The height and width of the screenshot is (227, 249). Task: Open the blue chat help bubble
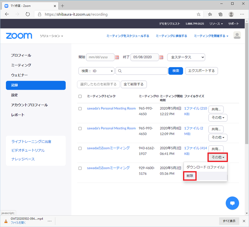click(232, 203)
